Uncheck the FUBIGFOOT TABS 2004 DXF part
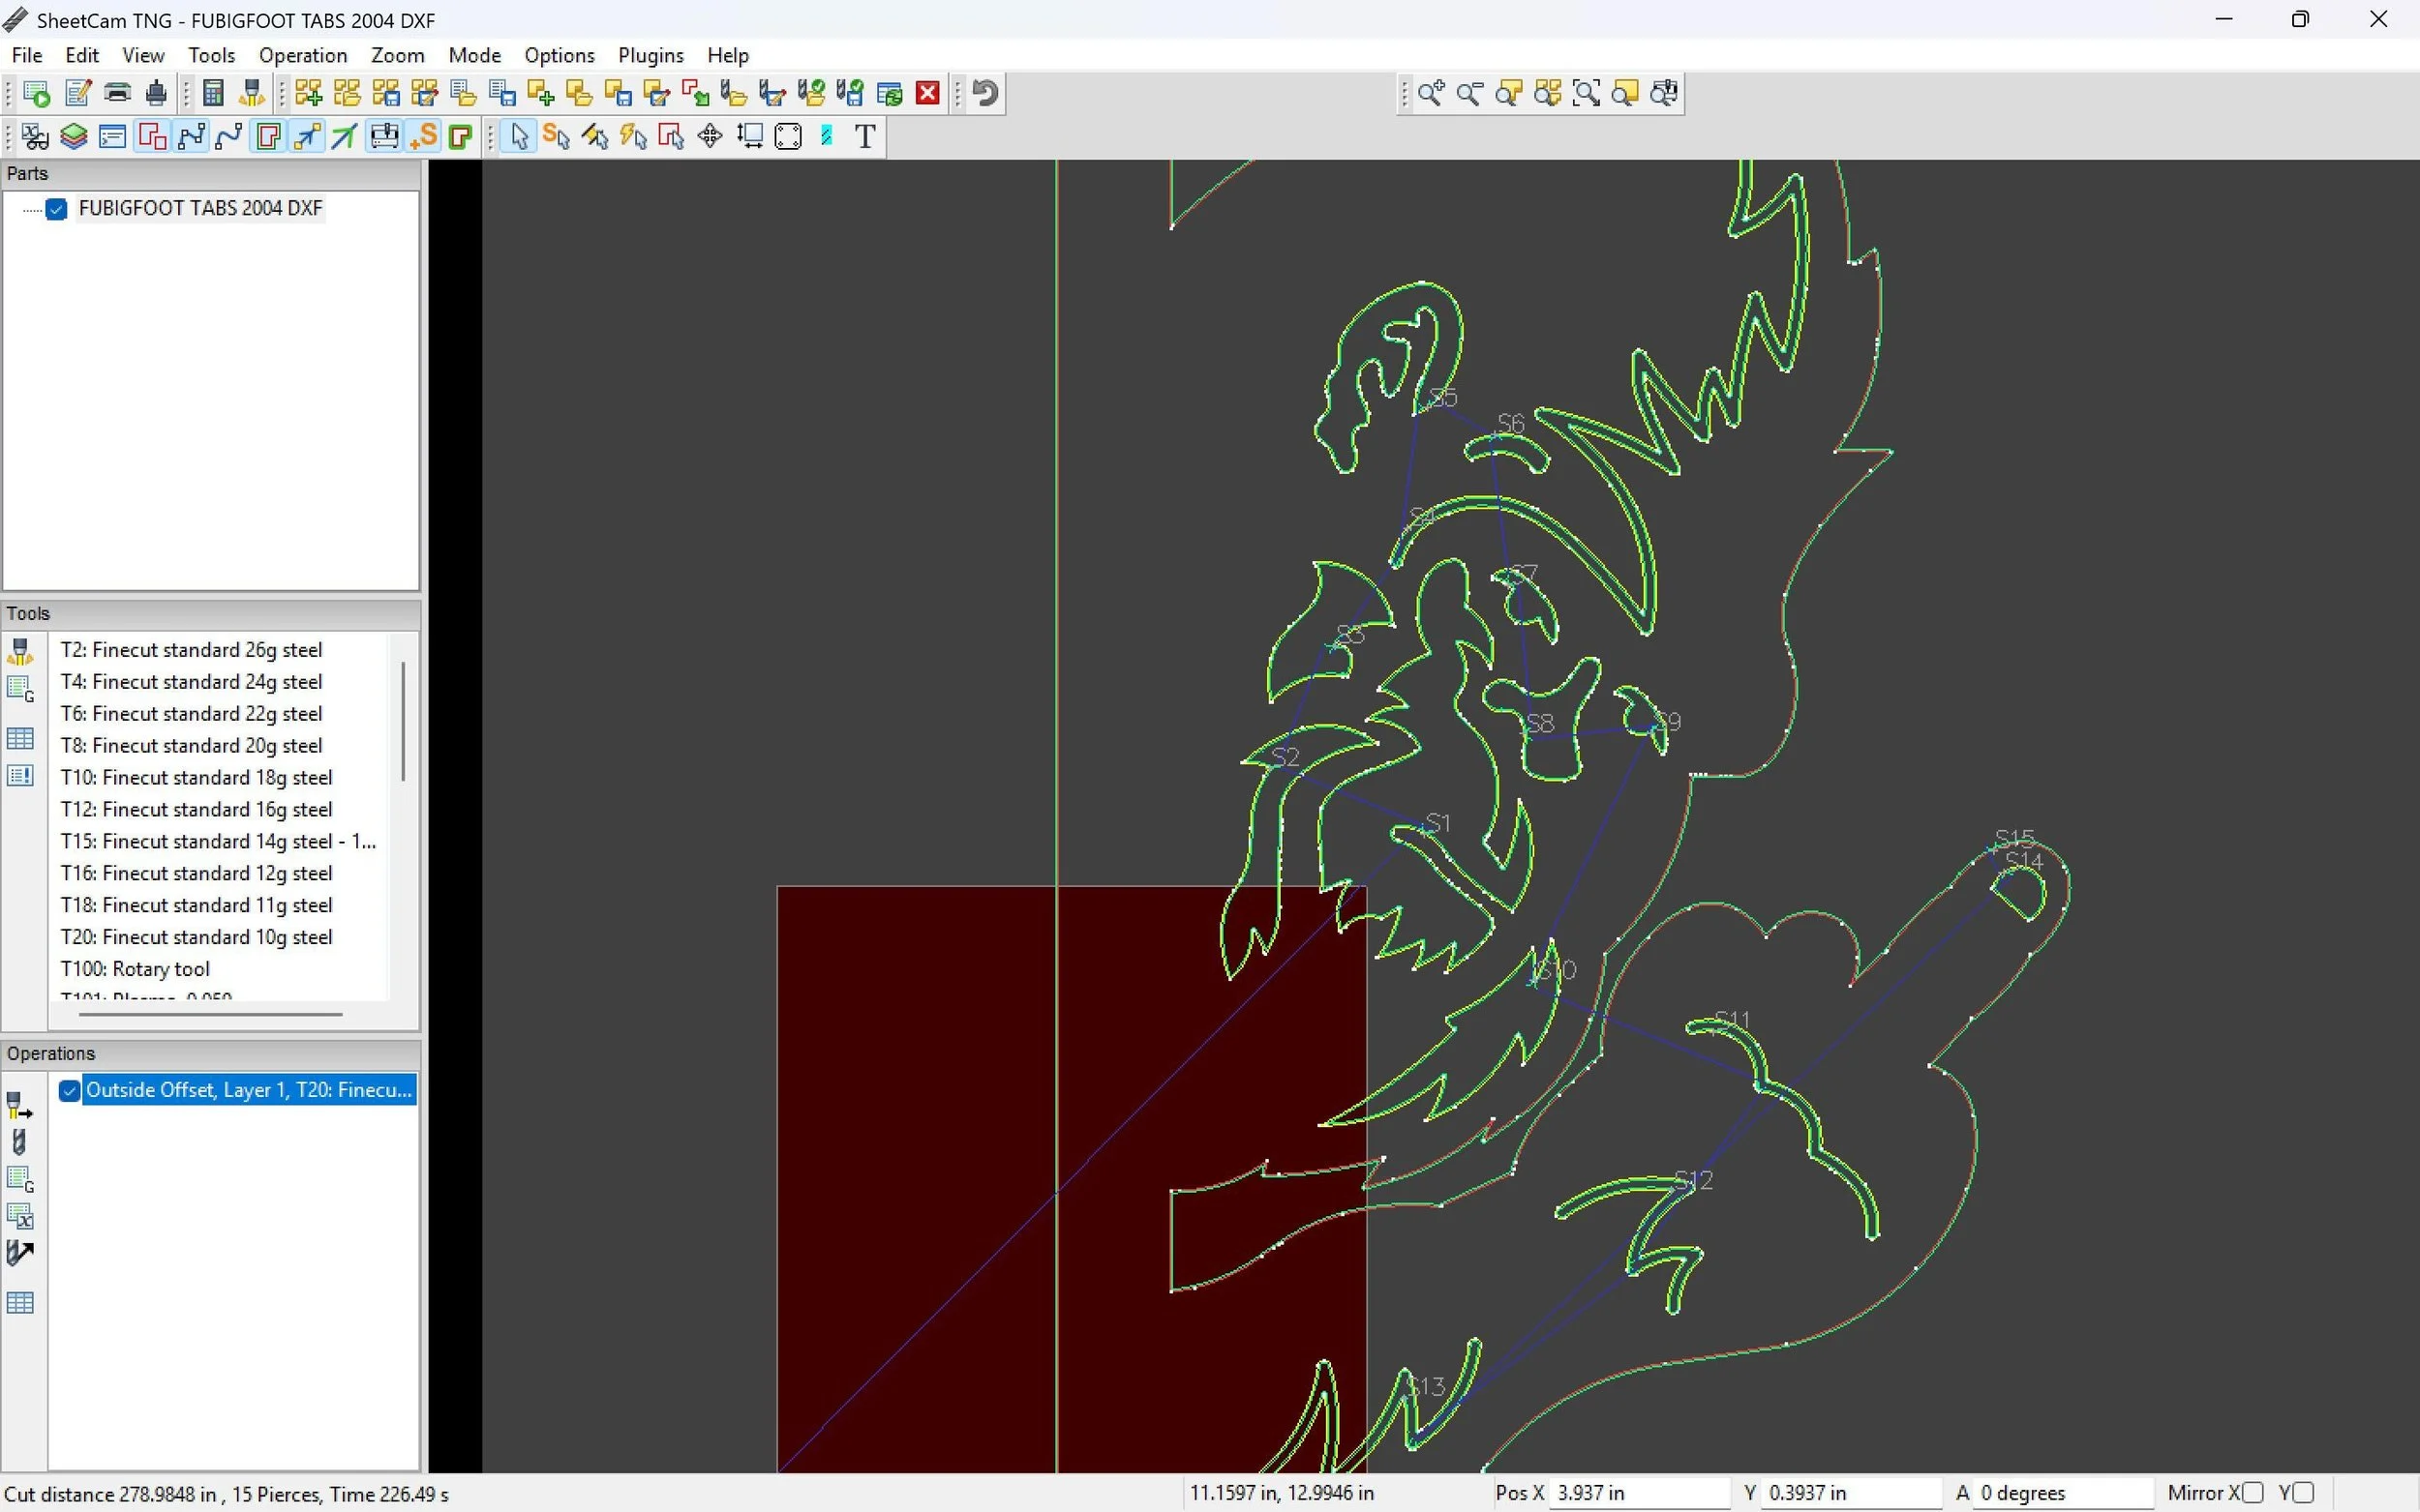2420x1512 pixels. (x=57, y=208)
